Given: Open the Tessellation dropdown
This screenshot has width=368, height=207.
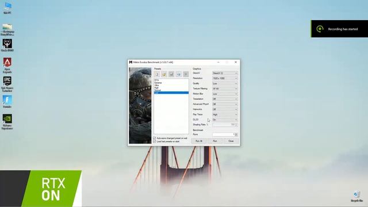Looking at the screenshot, I should 225,99.
